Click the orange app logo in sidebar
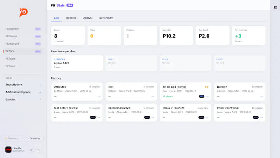280x158 pixels. [x=23, y=13]
